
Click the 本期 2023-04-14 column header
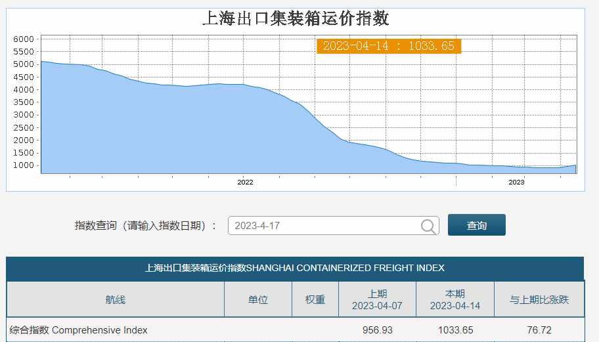pyautogui.click(x=455, y=299)
